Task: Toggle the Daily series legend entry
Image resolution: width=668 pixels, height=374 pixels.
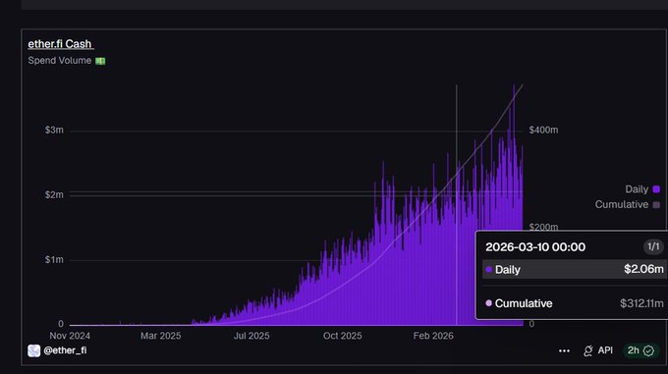Action: pos(642,189)
